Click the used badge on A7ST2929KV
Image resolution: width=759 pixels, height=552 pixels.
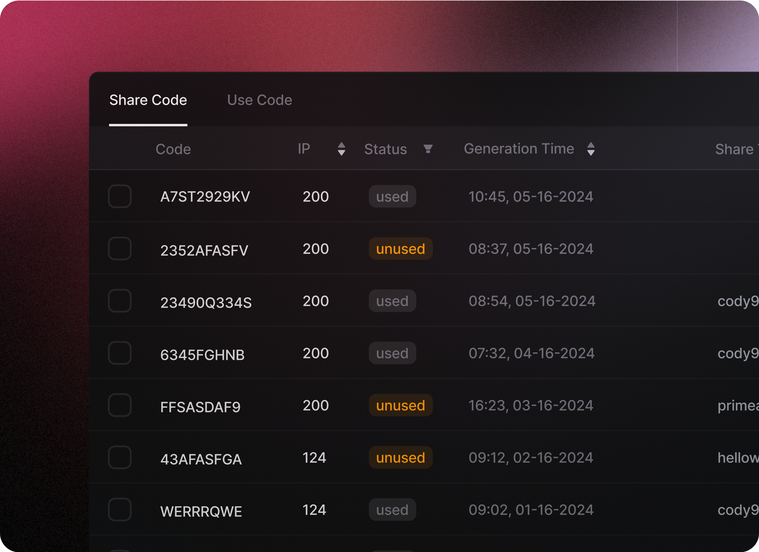point(392,196)
